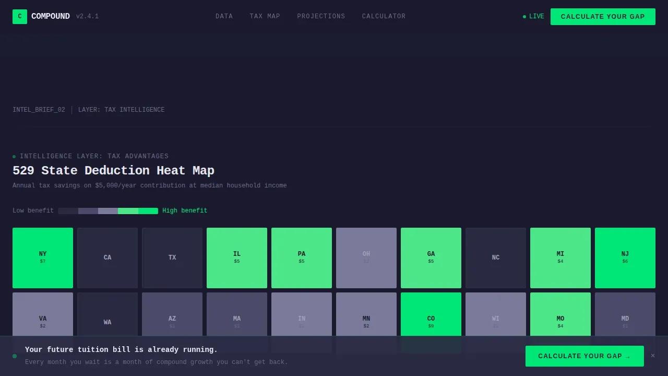Select the PA heat map tile
Image resolution: width=668 pixels, height=376 pixels.
pyautogui.click(x=302, y=258)
